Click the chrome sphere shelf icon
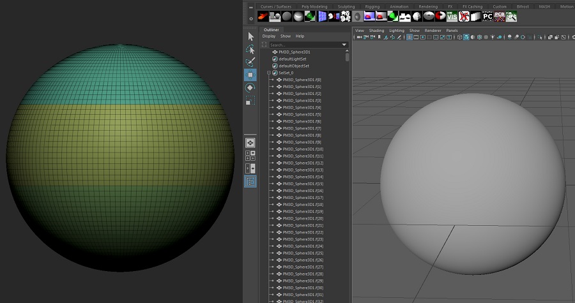The width and height of the screenshot is (575, 303). 298,17
